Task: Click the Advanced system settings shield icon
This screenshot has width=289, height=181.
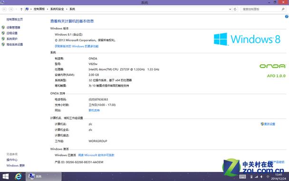Action: (x=3, y=44)
